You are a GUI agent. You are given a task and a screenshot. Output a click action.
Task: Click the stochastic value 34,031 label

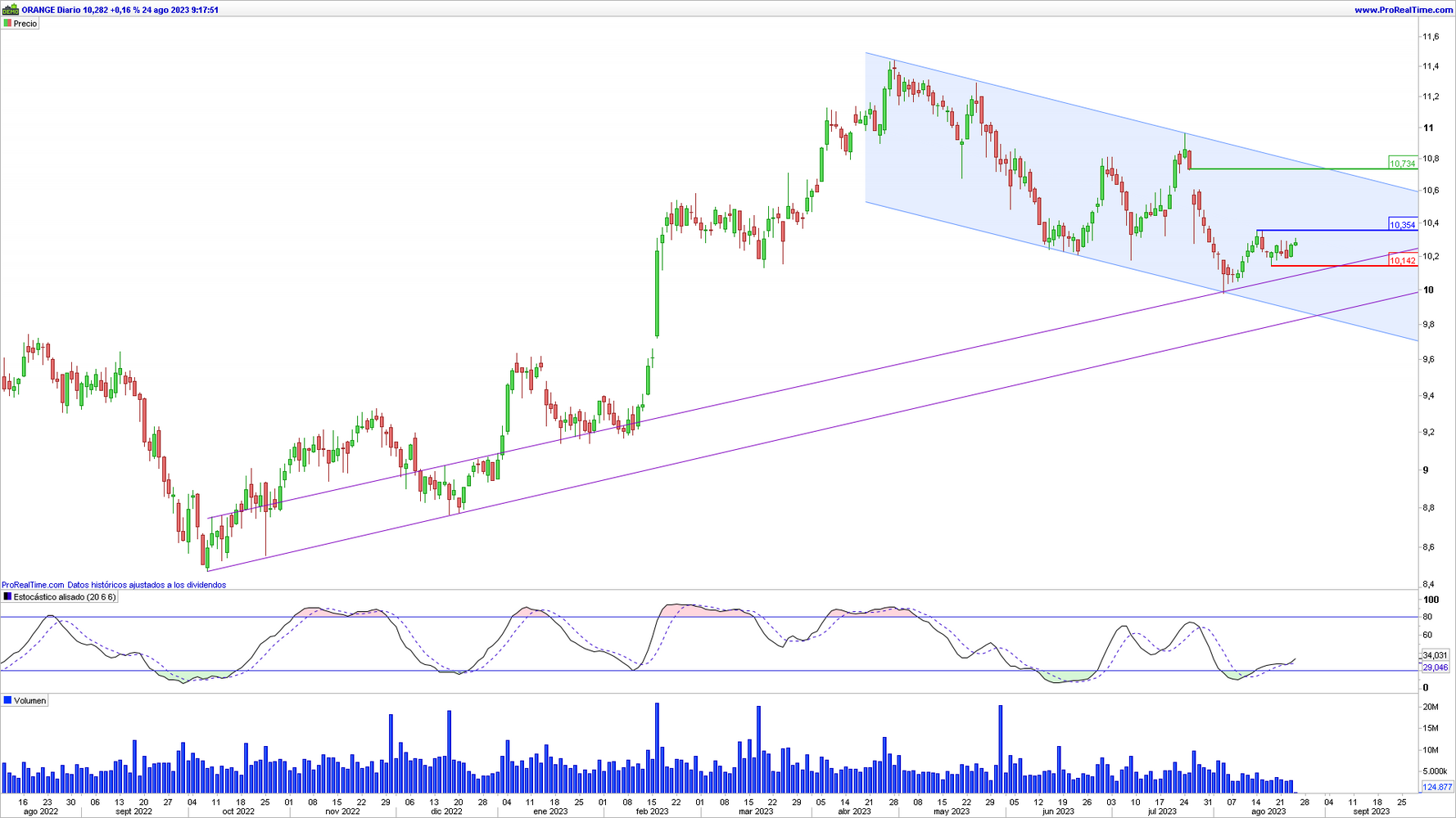point(1435,655)
